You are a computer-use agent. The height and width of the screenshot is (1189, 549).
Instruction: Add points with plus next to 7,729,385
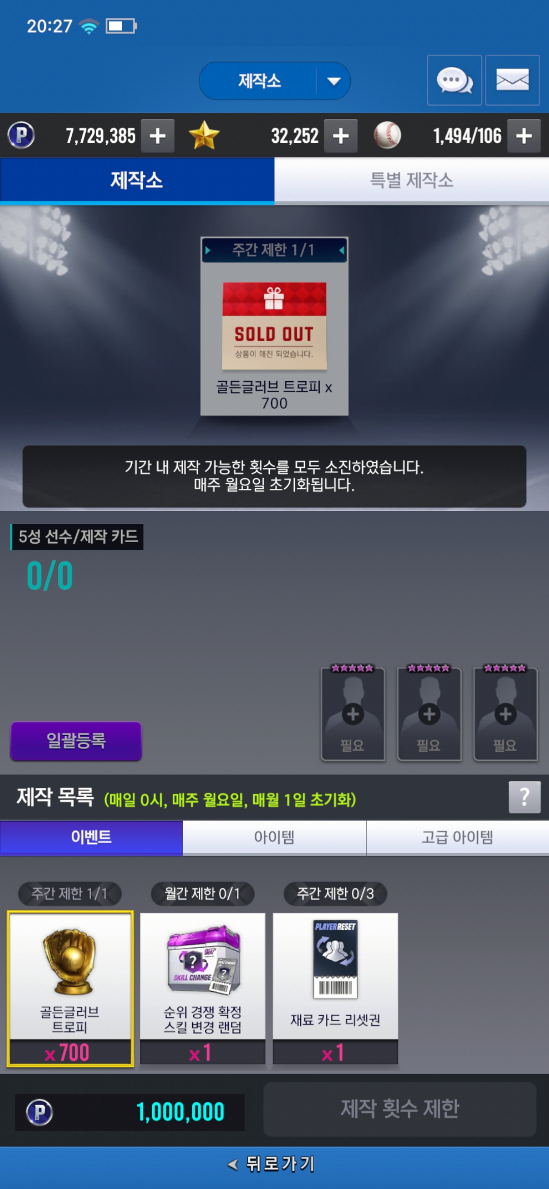pos(158,136)
